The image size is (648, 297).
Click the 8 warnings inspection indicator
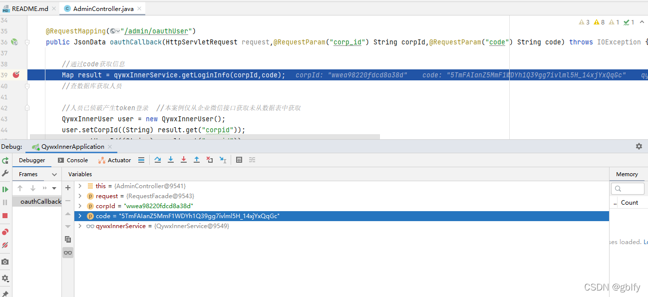600,22
